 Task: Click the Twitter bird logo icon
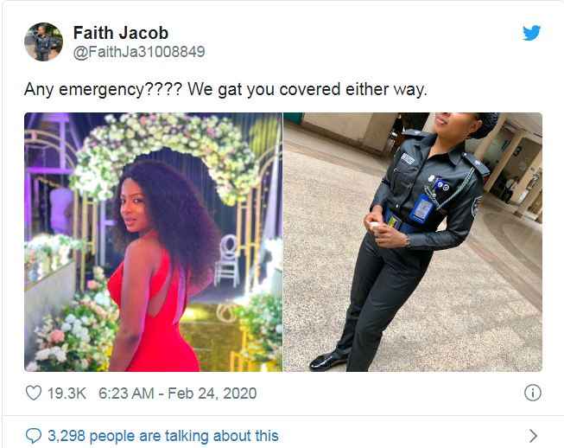[532, 33]
